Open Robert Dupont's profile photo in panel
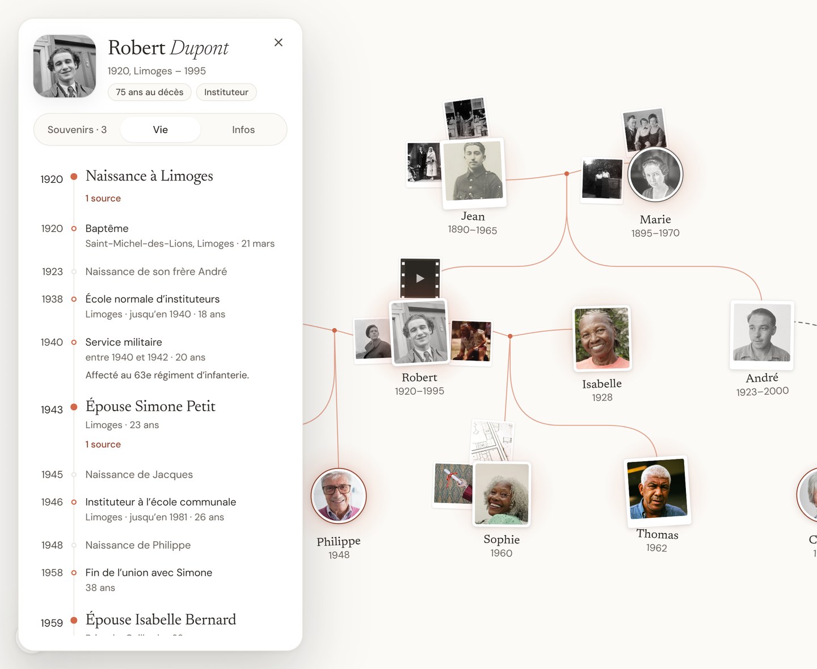Viewport: 817px width, 669px height. 65,66
